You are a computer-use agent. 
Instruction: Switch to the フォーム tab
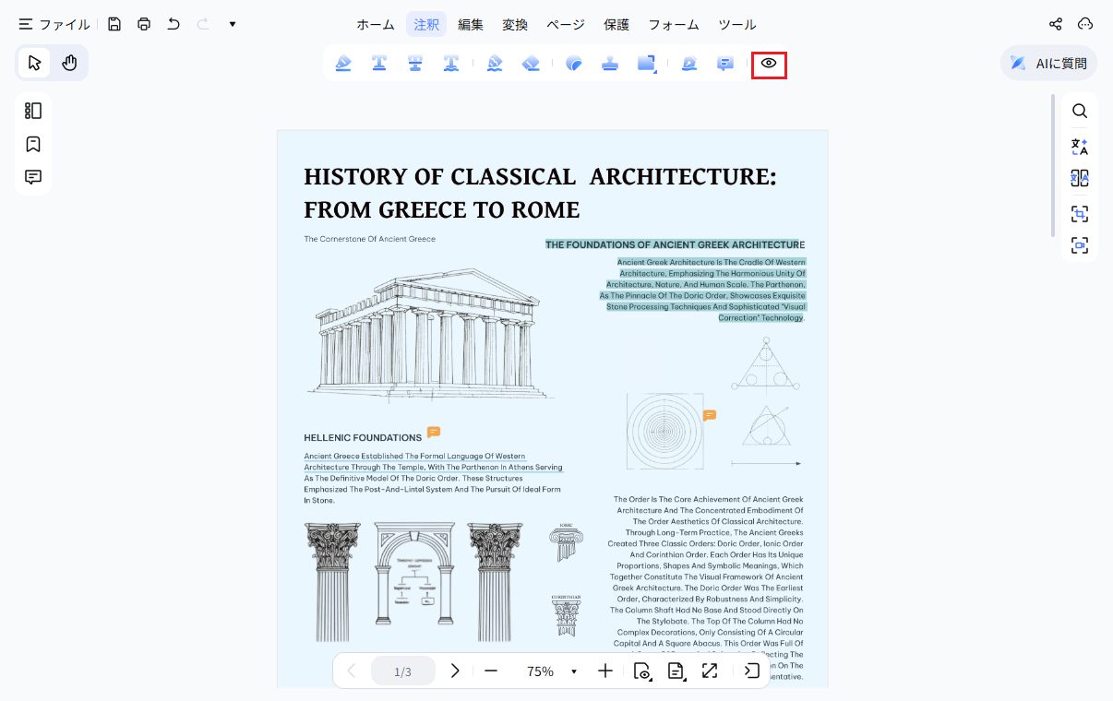tap(674, 25)
